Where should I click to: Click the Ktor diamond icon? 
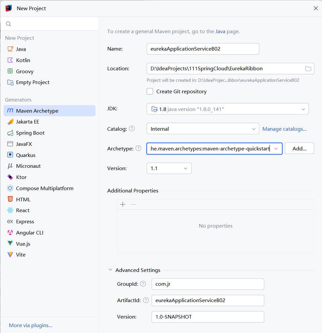10,177
